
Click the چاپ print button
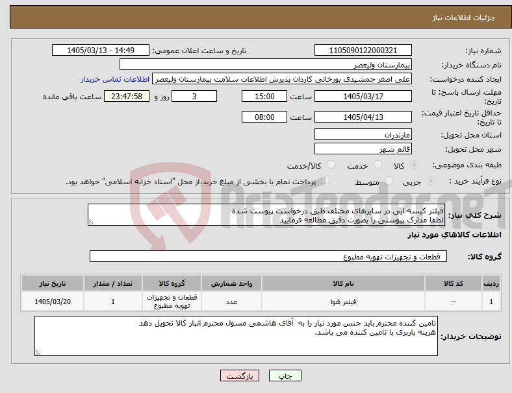pyautogui.click(x=285, y=375)
